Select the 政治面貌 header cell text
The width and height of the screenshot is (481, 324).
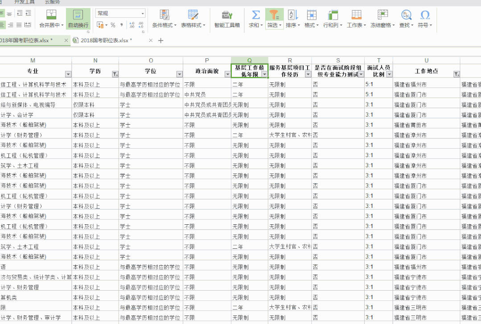[207, 71]
